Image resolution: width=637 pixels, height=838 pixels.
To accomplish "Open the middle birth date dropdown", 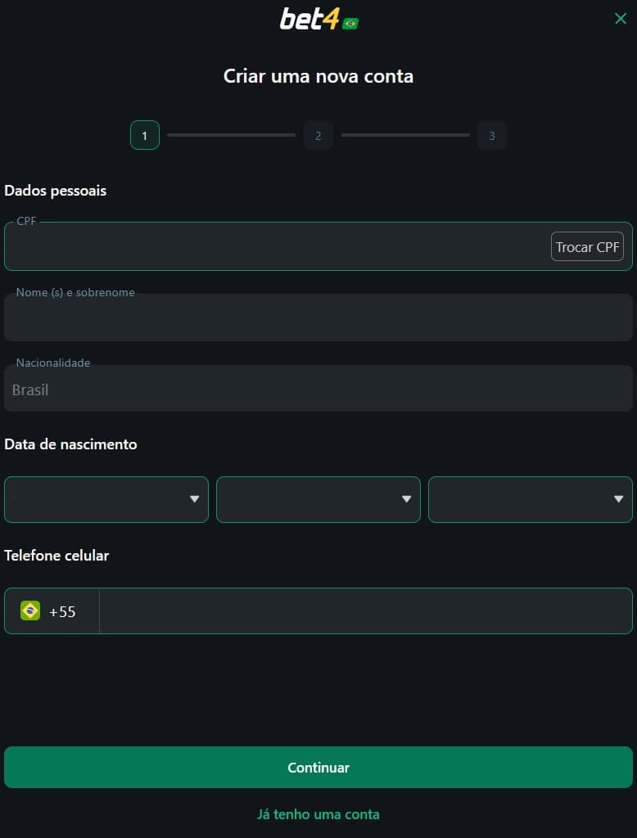I will tap(318, 499).
